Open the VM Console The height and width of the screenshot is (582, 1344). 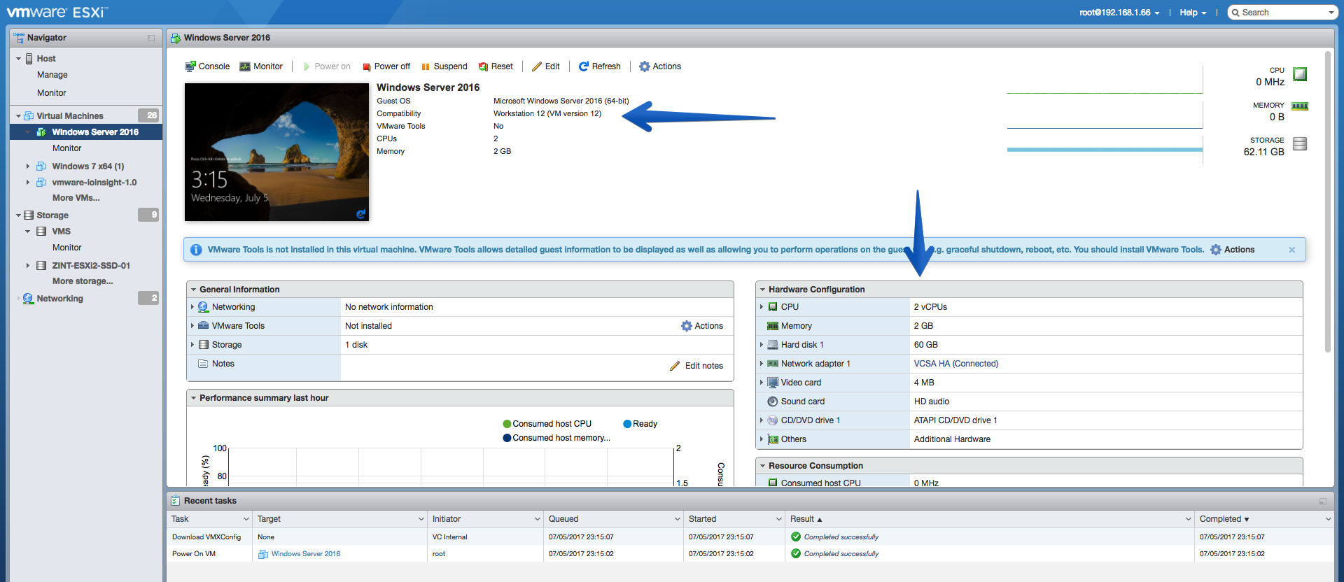207,66
